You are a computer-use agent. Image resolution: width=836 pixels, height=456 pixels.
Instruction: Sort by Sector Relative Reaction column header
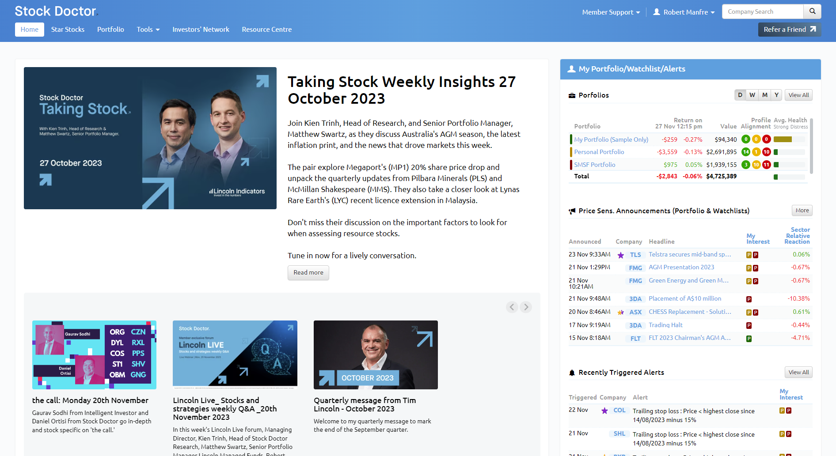click(x=797, y=236)
